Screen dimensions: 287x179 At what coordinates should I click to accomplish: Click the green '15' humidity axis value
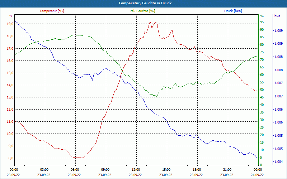(x=262, y=142)
